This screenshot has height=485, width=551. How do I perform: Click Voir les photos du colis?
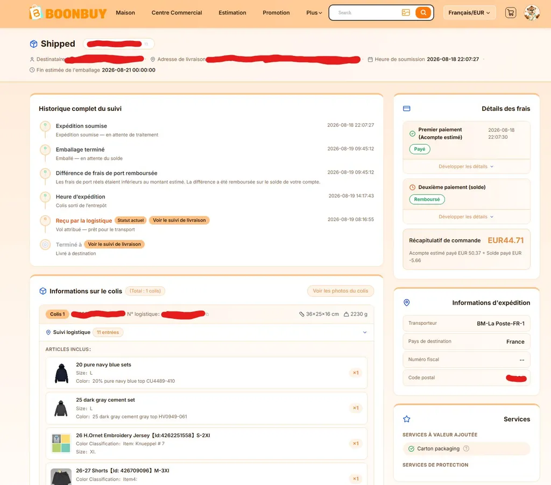pyautogui.click(x=341, y=291)
